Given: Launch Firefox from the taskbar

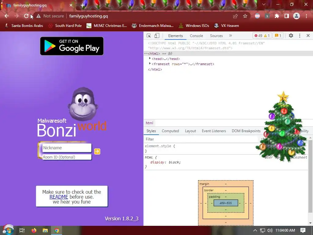Looking at the screenshot, I should point(34,230).
